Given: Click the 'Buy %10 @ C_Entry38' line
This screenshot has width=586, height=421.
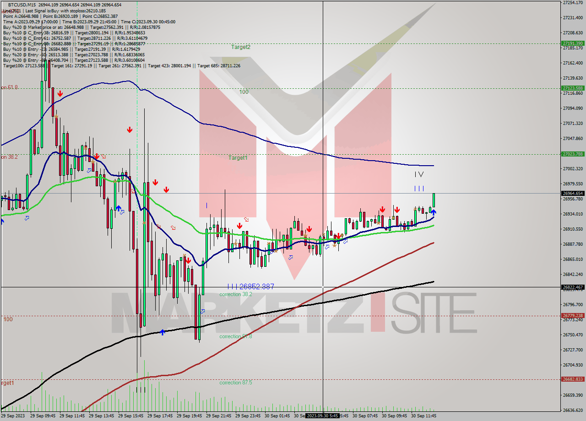Looking at the screenshot, I should point(74,32).
